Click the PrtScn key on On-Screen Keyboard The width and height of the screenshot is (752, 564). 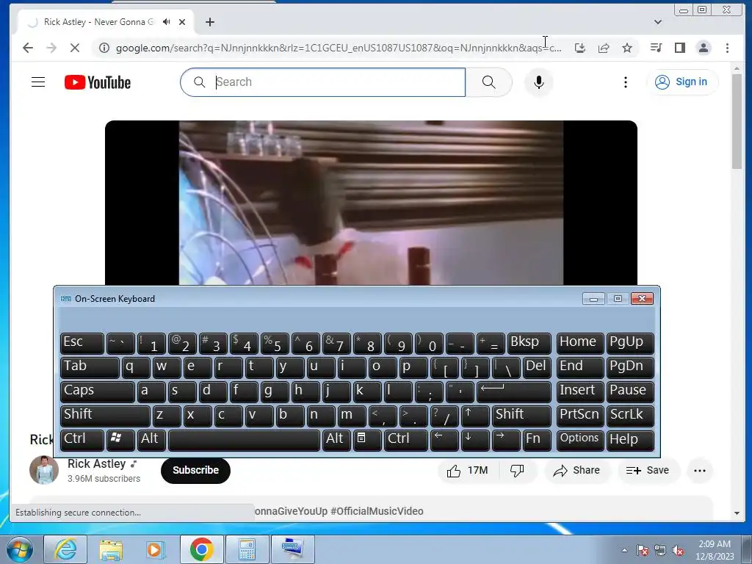pos(580,416)
